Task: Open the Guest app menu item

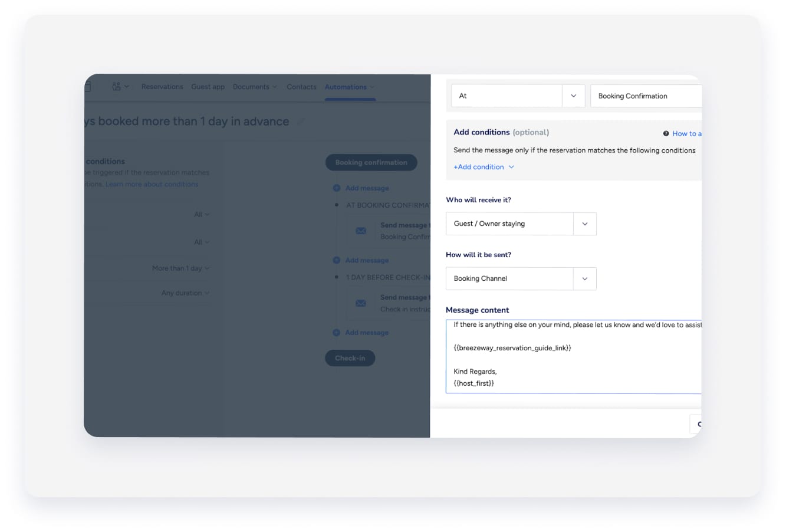Action: [x=208, y=87]
